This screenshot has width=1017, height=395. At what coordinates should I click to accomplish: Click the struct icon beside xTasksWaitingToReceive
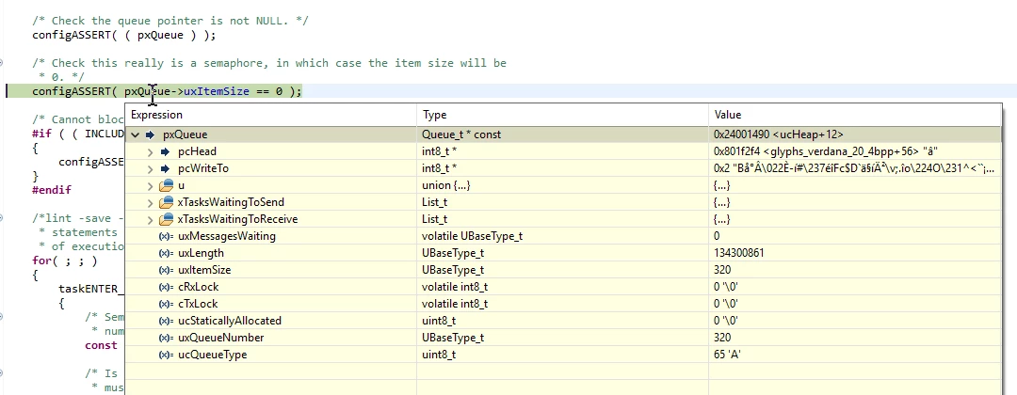(x=166, y=219)
